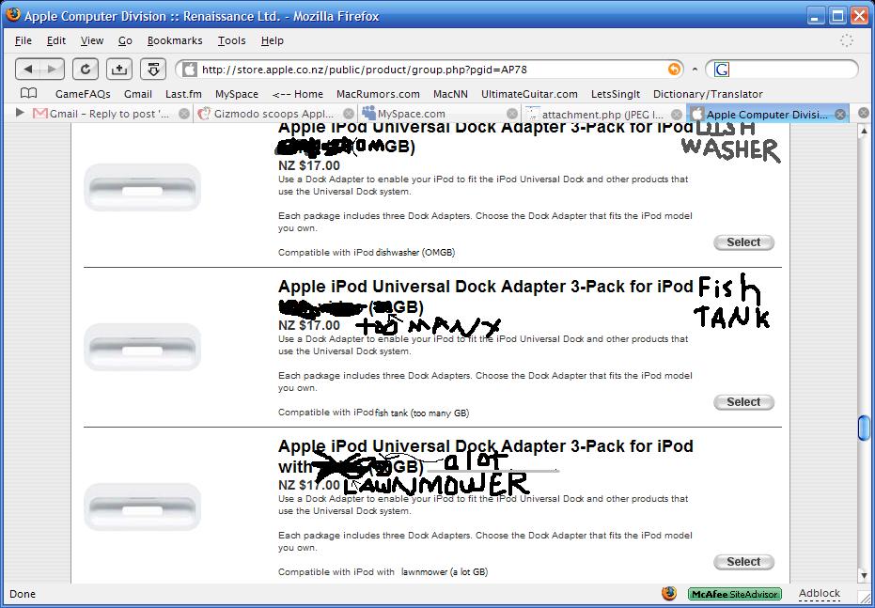Click the vertical scrollbar thumb

(x=864, y=428)
